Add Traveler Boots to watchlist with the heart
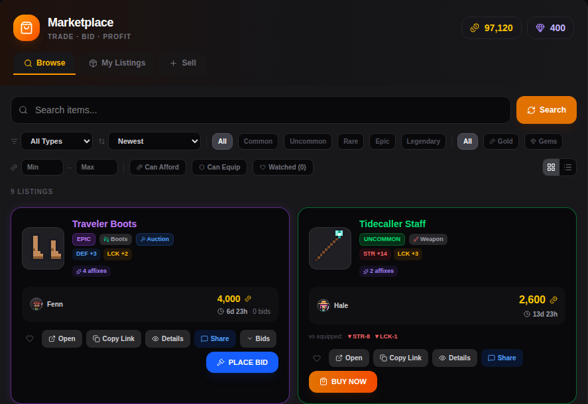Screen dimensions: 588x404 pos(30,339)
